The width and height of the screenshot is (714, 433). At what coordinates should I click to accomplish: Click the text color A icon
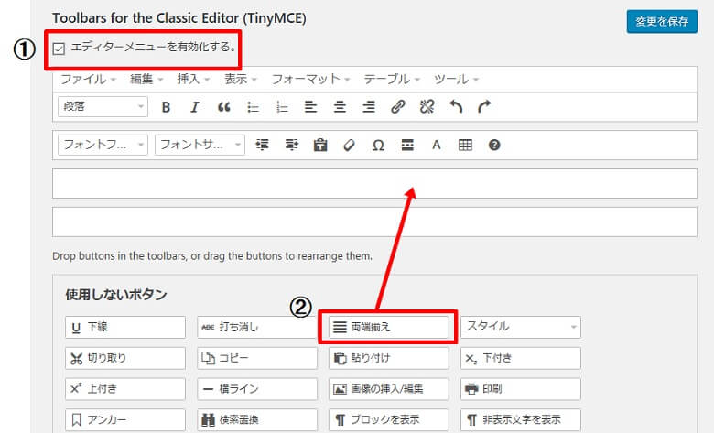[437, 145]
